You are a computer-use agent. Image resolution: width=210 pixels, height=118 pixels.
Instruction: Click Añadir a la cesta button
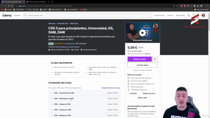pyautogui.click(x=139, y=59)
